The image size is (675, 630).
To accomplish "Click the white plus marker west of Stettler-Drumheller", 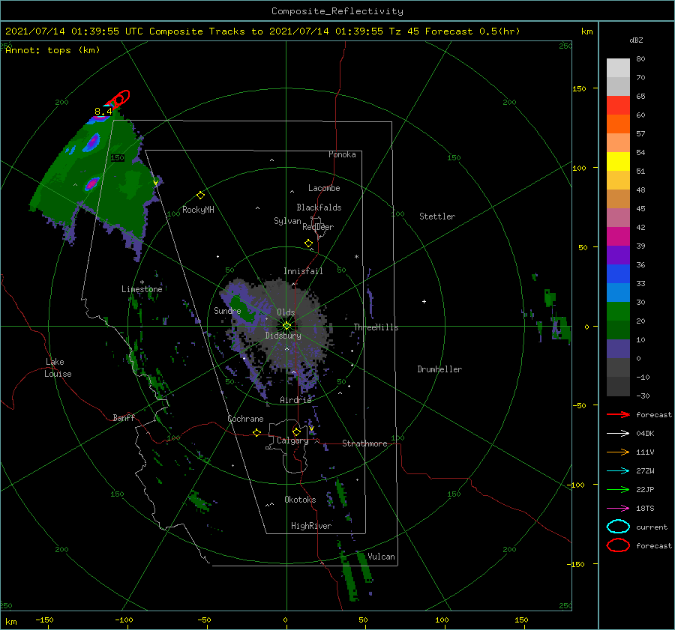I will 424,301.
